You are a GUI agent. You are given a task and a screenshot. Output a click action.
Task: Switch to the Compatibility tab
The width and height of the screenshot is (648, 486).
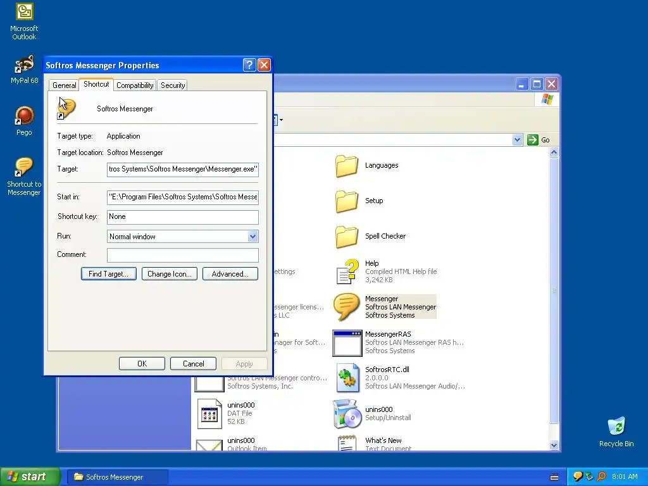pyautogui.click(x=135, y=85)
